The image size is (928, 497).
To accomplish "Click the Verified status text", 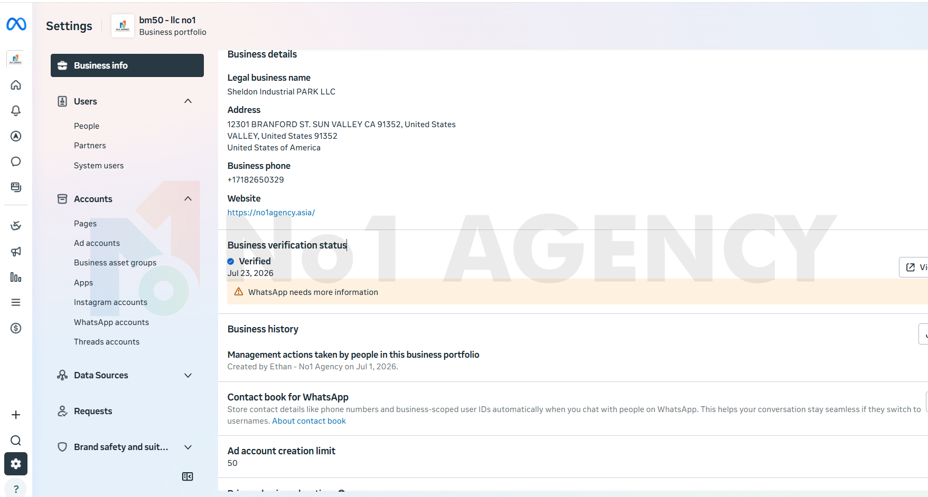I will (x=255, y=261).
